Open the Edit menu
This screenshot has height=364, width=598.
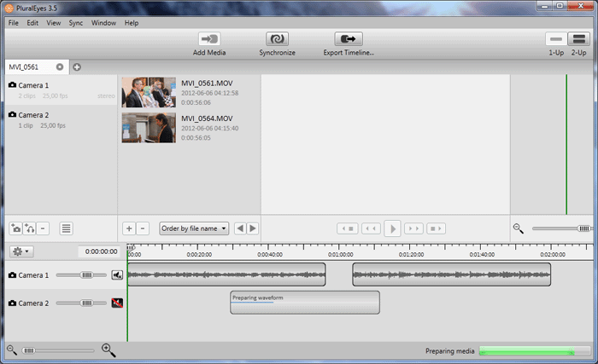32,23
